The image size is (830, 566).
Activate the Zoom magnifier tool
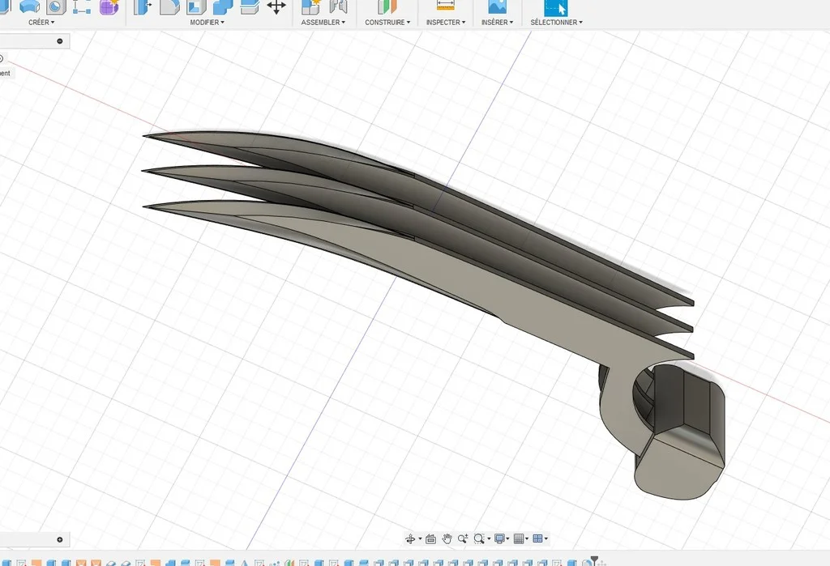tap(463, 538)
